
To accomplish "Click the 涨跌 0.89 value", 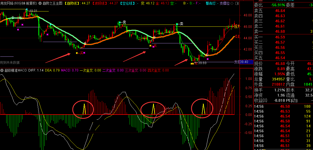I will pos(281,69).
